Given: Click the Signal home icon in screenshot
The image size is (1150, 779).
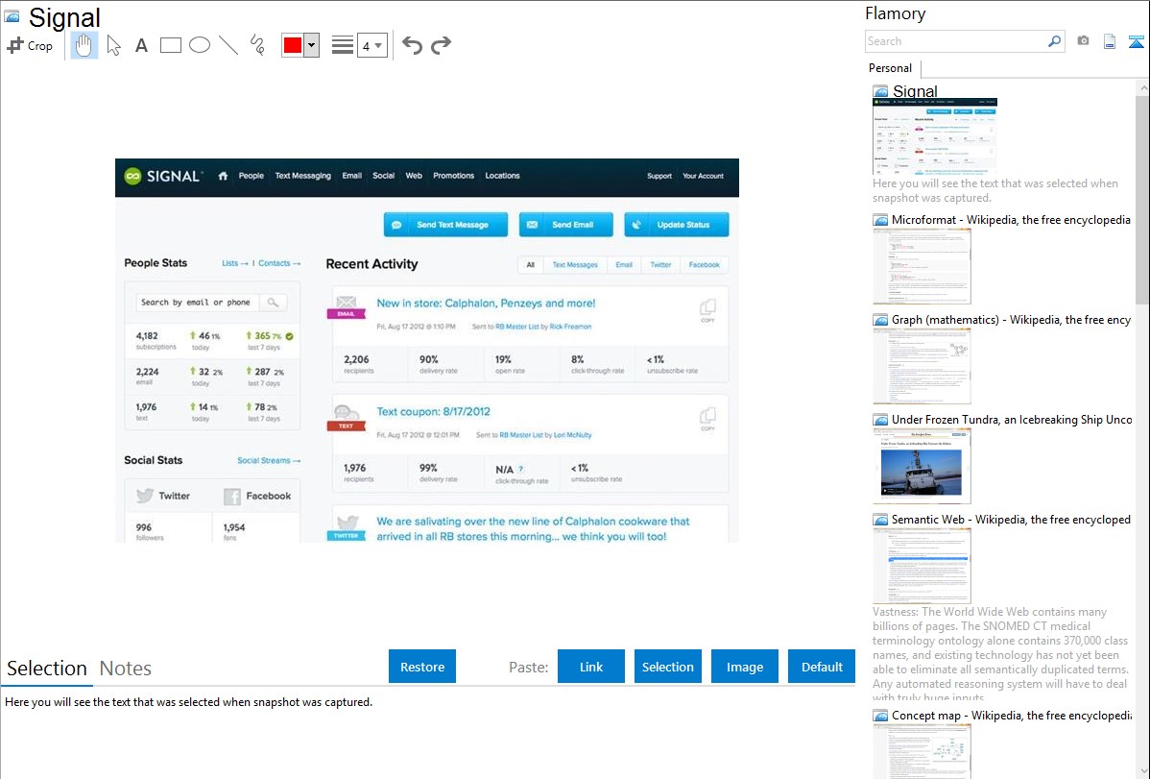Looking at the screenshot, I should [x=223, y=176].
